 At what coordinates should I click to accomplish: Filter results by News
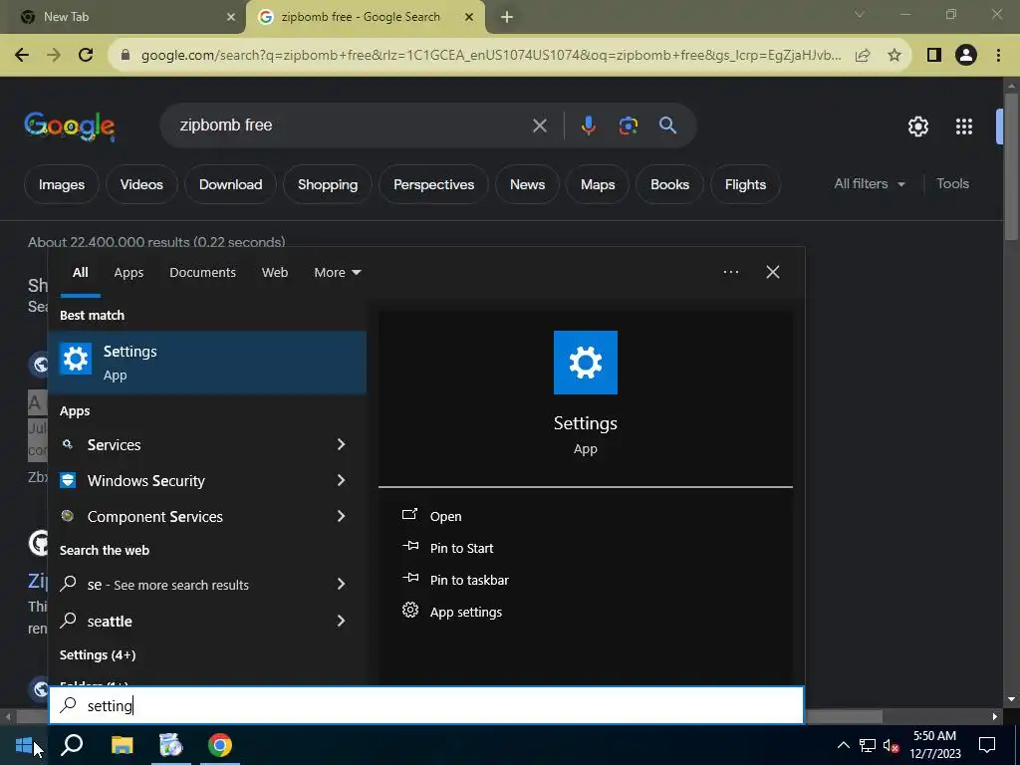coord(527,184)
